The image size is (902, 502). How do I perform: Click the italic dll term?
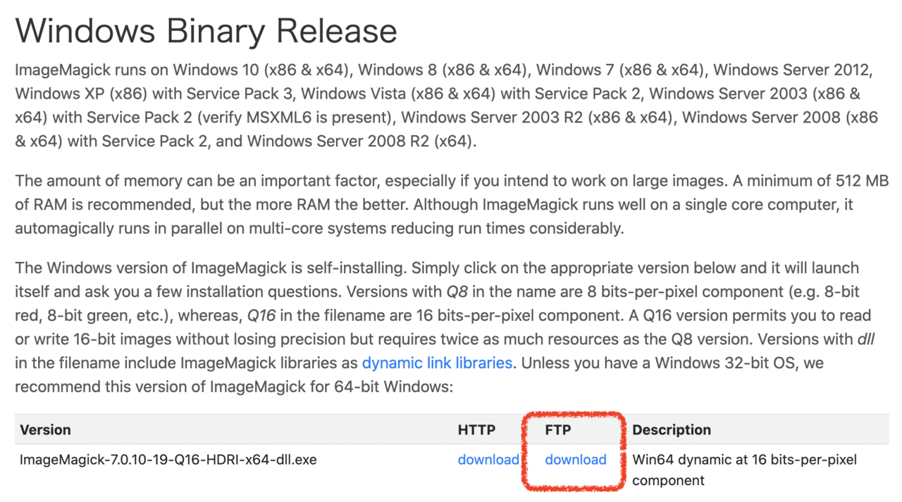[x=866, y=339]
